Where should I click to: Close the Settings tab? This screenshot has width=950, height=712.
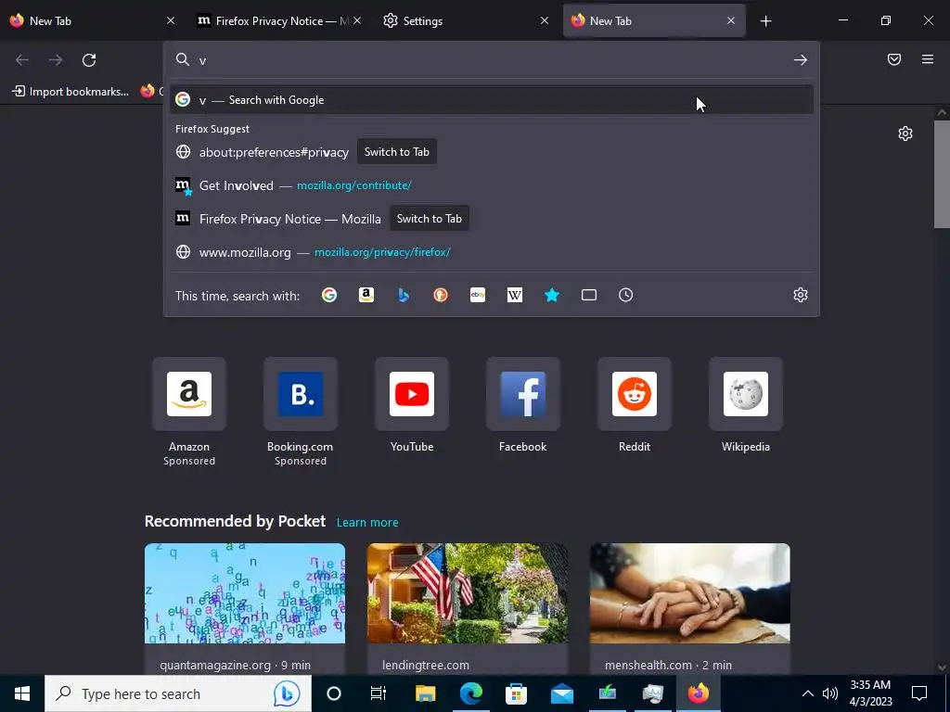point(544,21)
